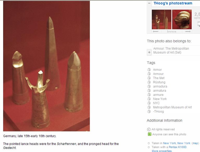Image resolution: width=200 pixels, height=152 pixels.
Task: Open the helmet thumbnail in photostream
Action: pos(182,19)
